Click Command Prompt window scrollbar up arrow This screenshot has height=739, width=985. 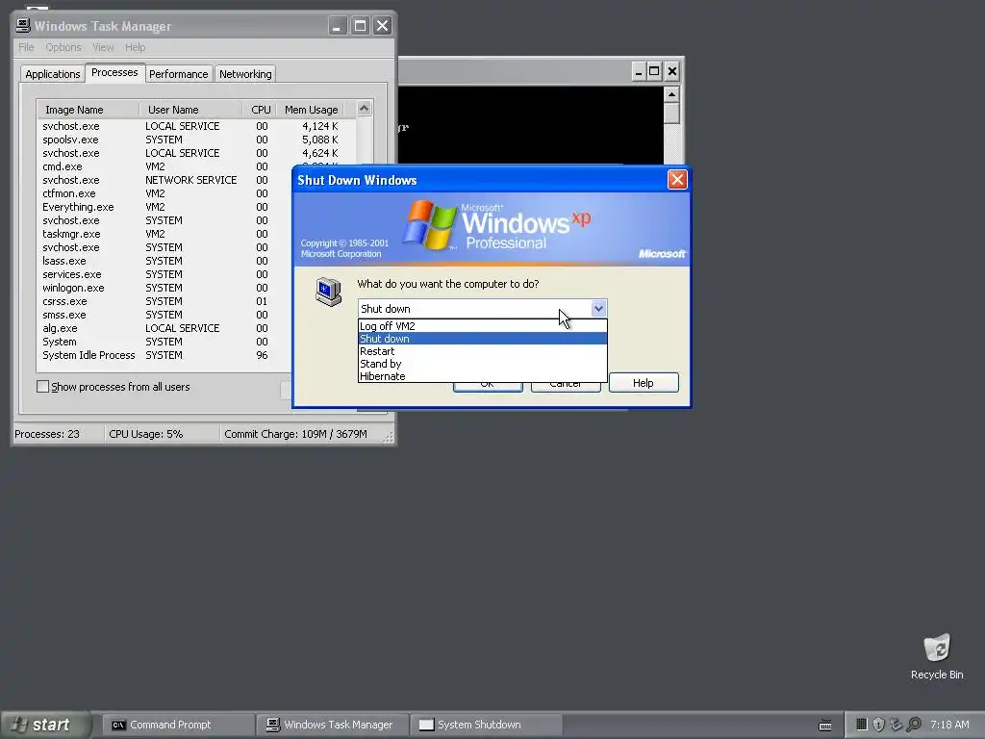coord(671,95)
